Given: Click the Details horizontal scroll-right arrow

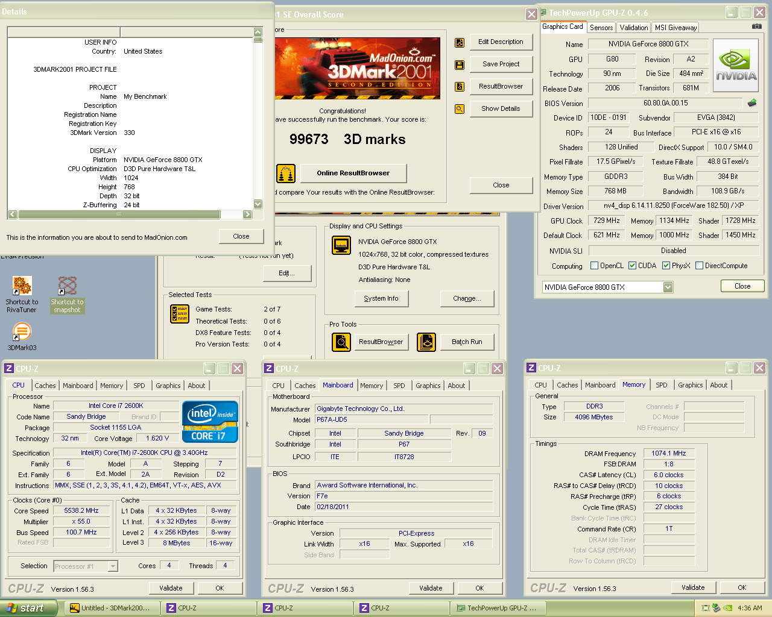Looking at the screenshot, I should pyautogui.click(x=247, y=214).
